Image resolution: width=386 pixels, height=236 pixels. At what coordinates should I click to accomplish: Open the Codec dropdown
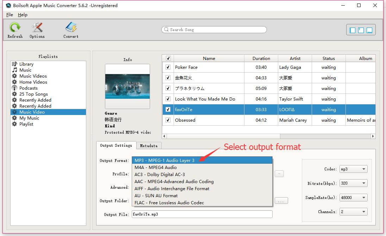point(353,169)
